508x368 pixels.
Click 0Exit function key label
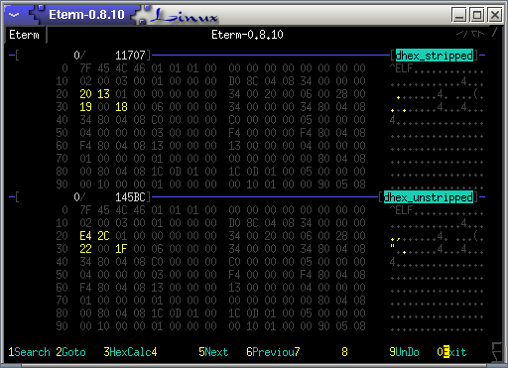(x=451, y=352)
